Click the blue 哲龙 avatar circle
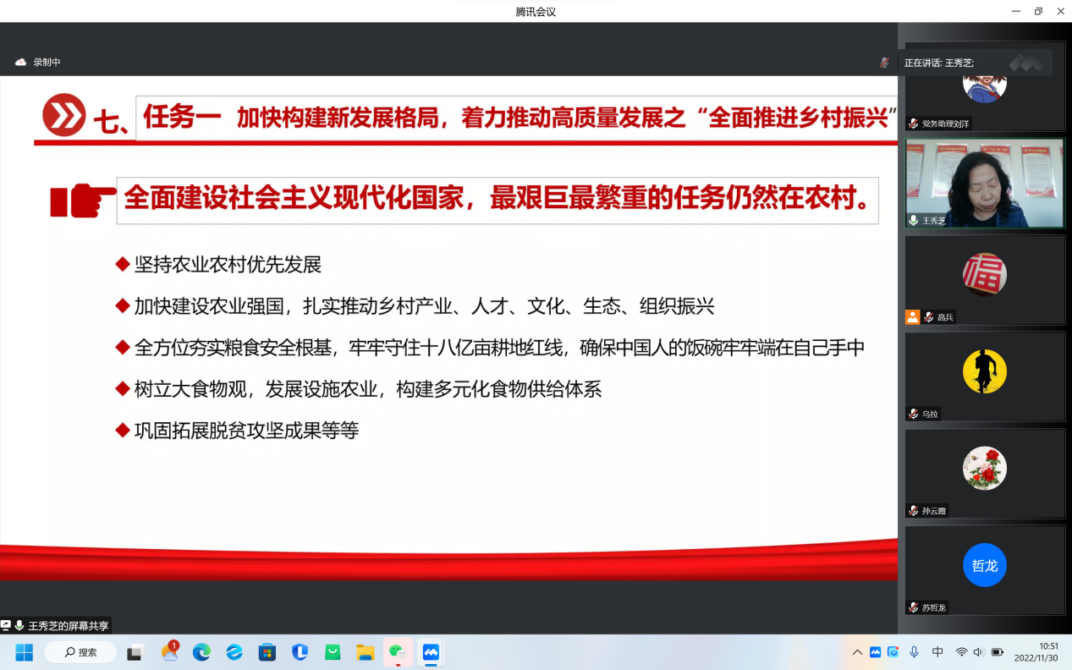The height and width of the screenshot is (670, 1072). (984, 565)
